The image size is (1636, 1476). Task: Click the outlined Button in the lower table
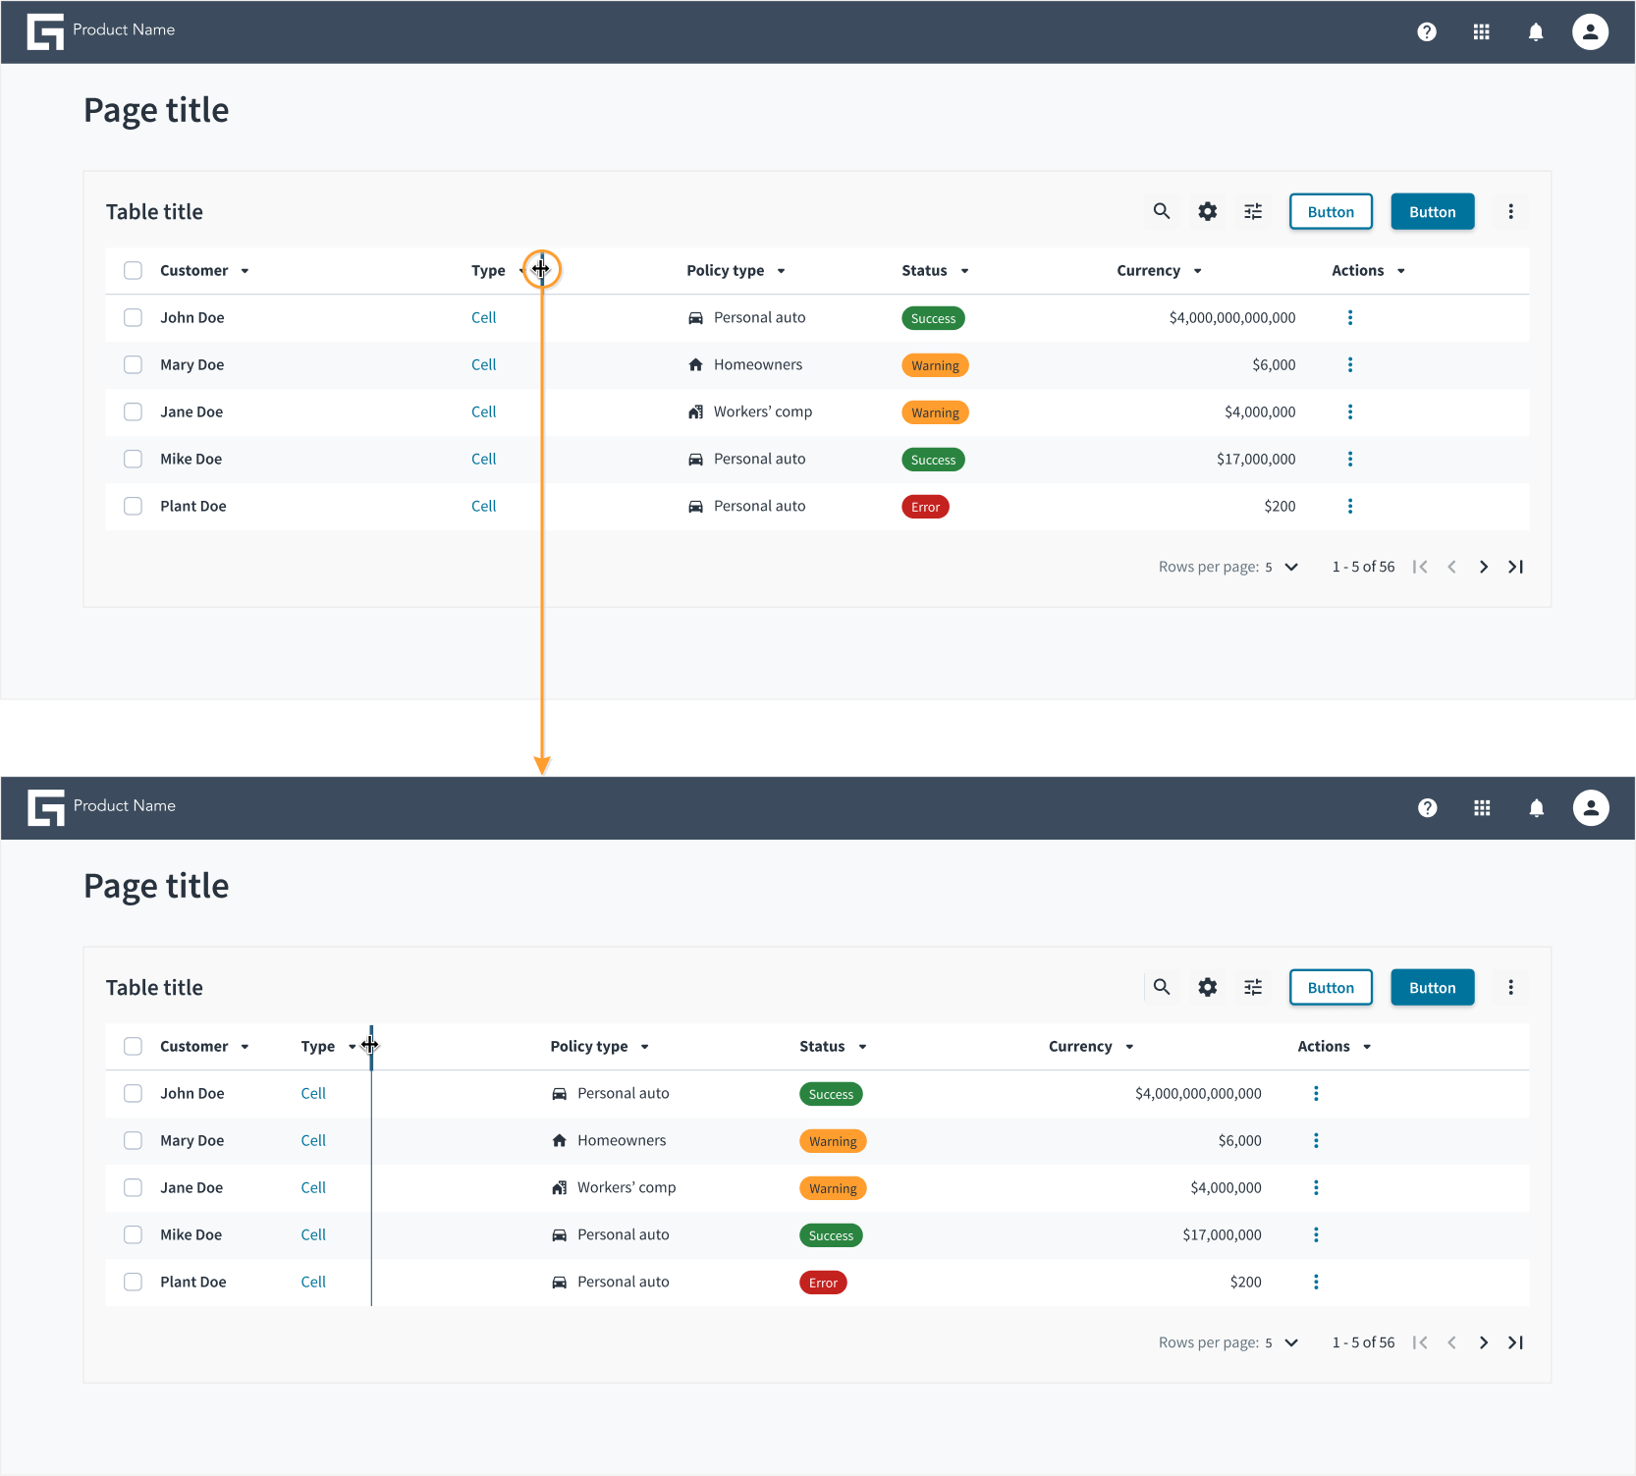[x=1331, y=987]
